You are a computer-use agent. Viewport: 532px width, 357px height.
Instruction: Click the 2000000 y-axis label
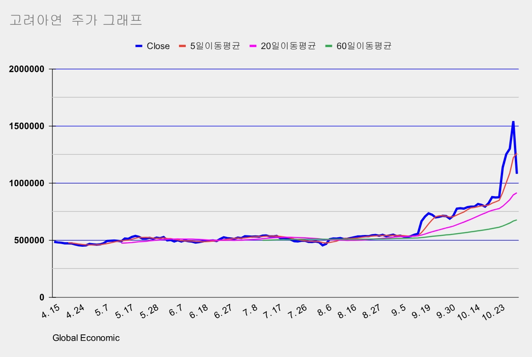[x=27, y=69]
